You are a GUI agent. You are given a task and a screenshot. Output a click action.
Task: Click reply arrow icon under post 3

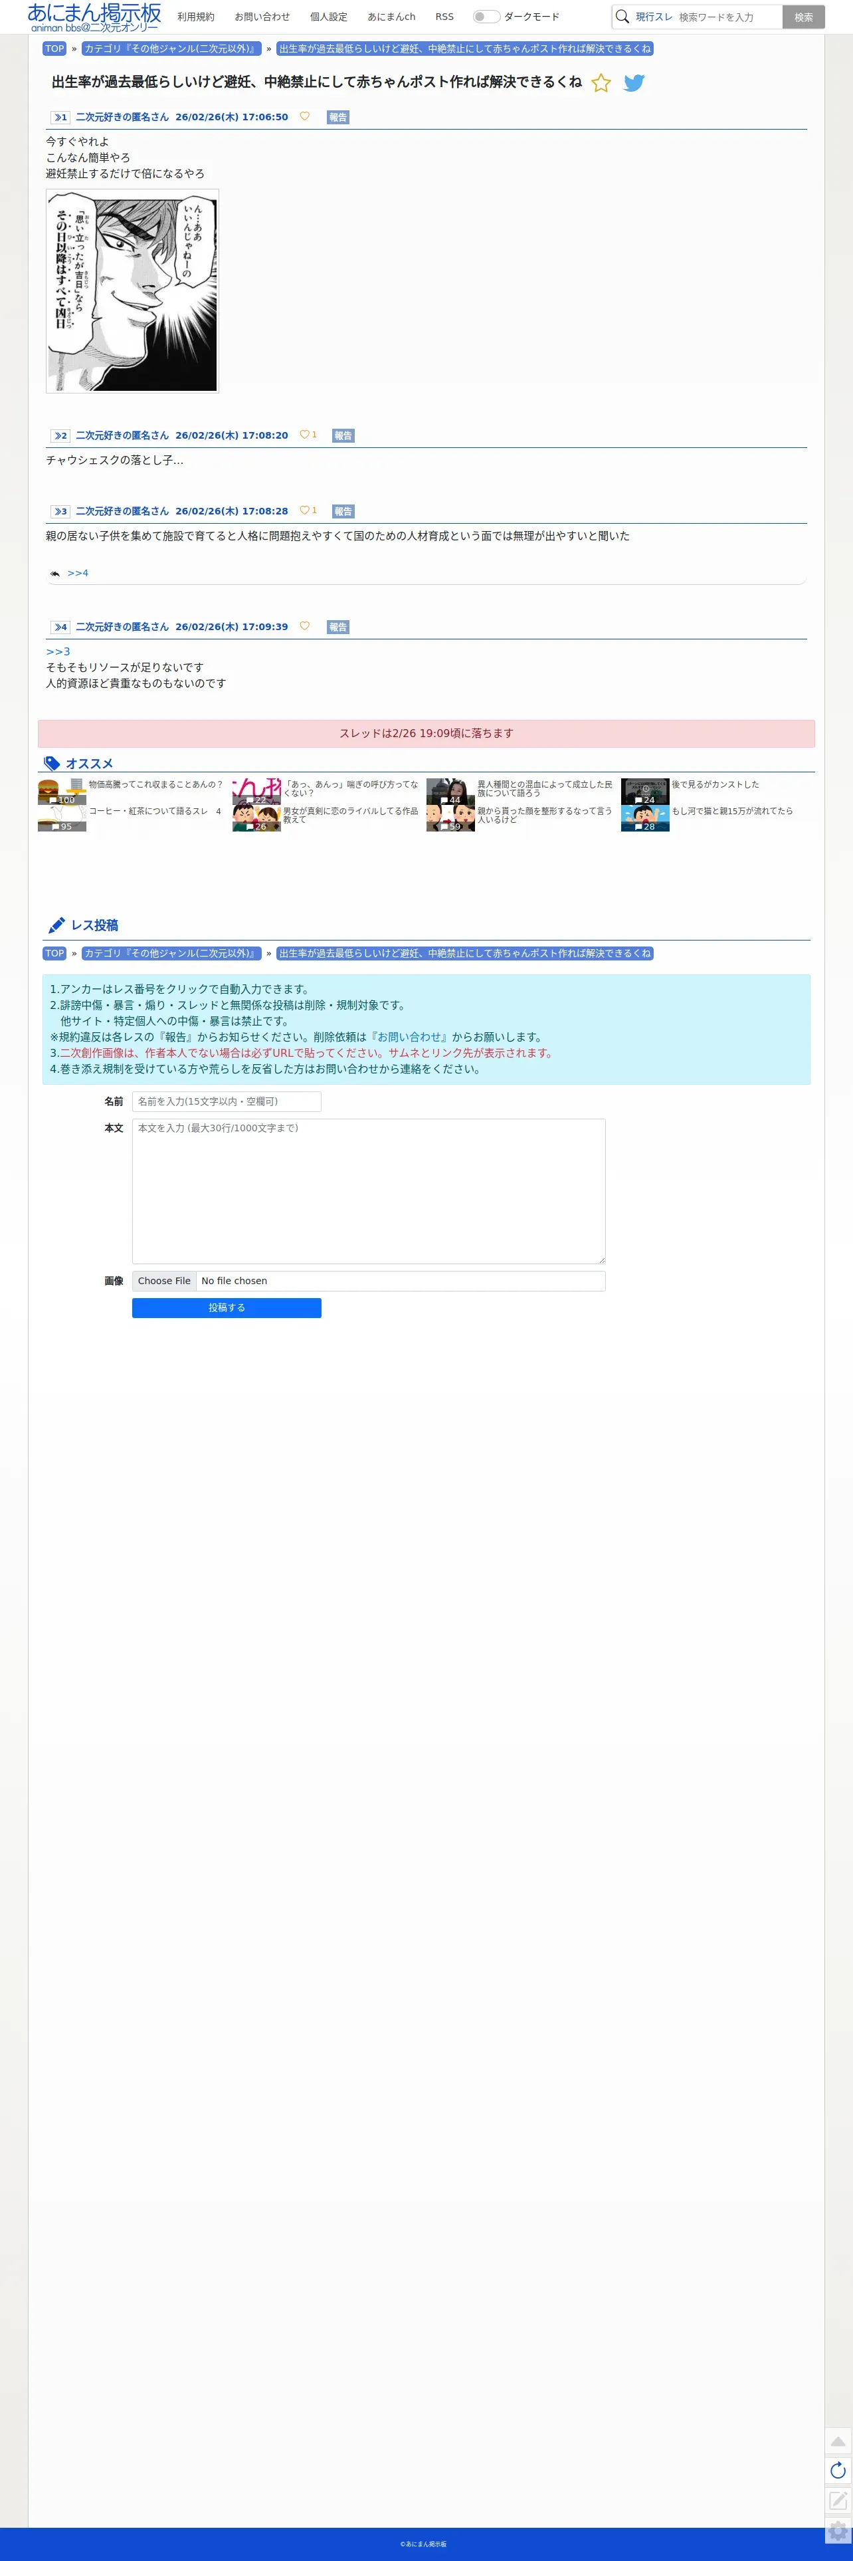pos(54,574)
